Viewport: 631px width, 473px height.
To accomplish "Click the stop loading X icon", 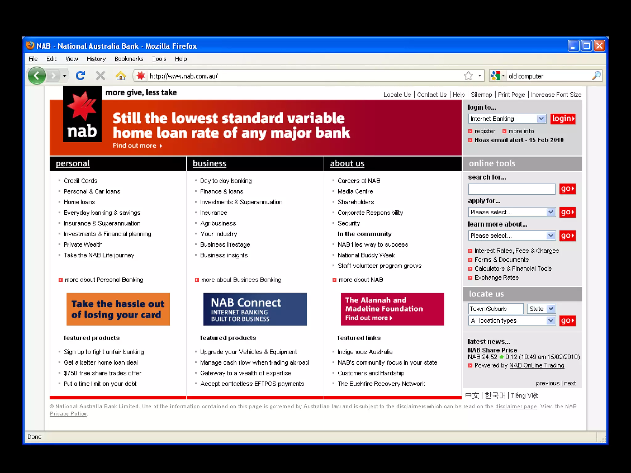I will [x=100, y=76].
